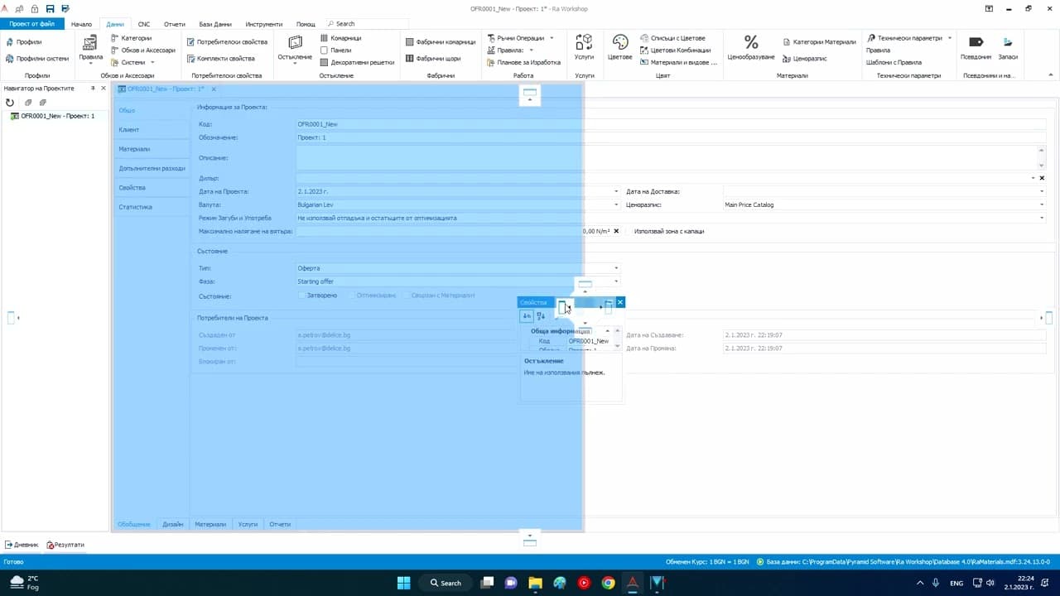Refresh the project navigator
Image resolution: width=1060 pixels, height=596 pixels.
pos(10,103)
